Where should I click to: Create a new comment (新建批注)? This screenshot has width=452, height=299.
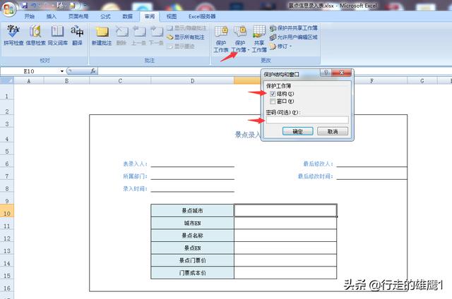[x=102, y=35]
